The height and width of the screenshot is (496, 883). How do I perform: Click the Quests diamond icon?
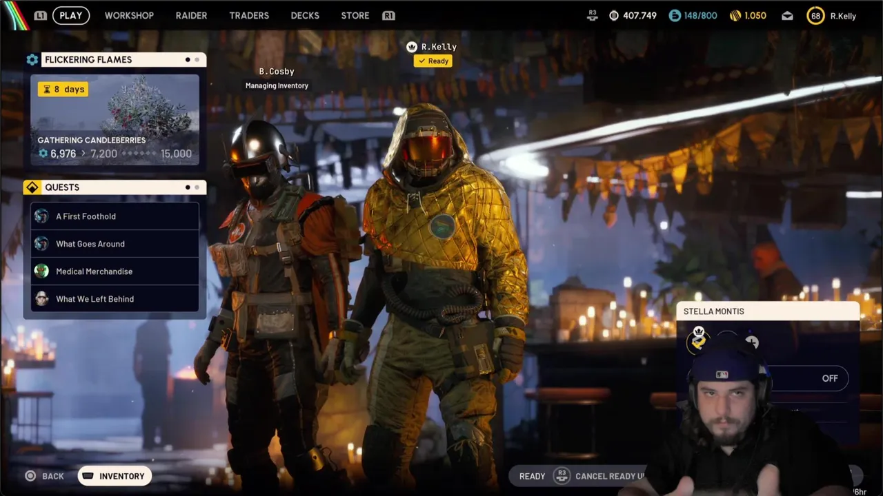pyautogui.click(x=32, y=187)
